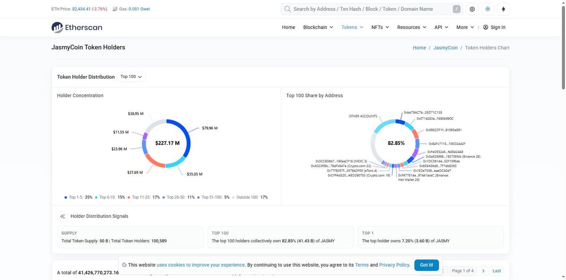Toggle the Outside 100 legend series
The image size is (566, 280).
coord(250,197)
